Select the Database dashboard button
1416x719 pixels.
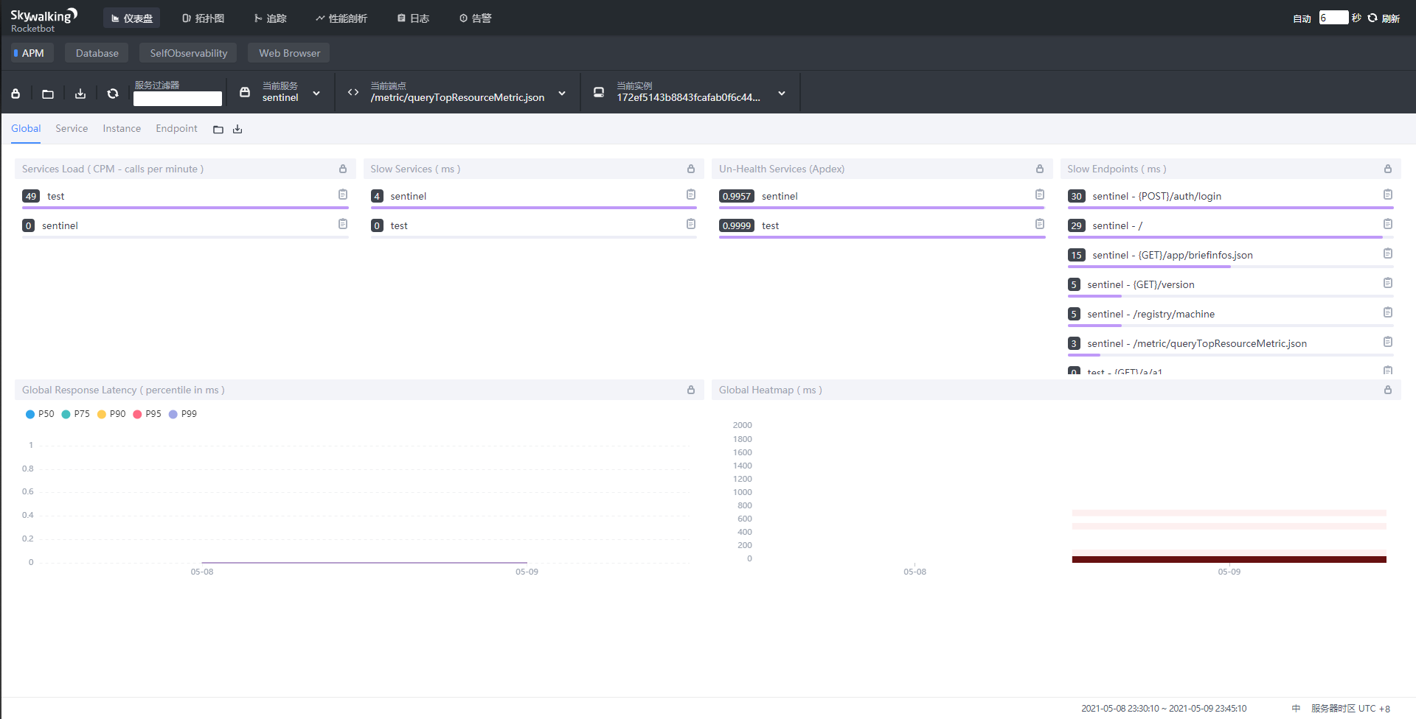(x=97, y=53)
